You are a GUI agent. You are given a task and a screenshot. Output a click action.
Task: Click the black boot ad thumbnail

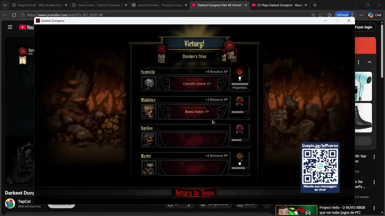[x=363, y=118]
